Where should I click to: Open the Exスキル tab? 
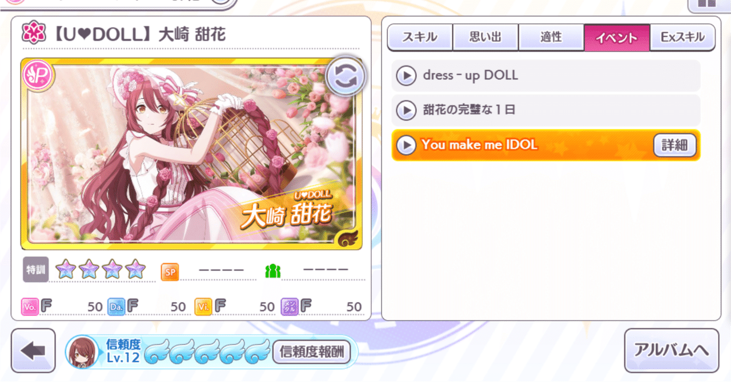tap(682, 38)
